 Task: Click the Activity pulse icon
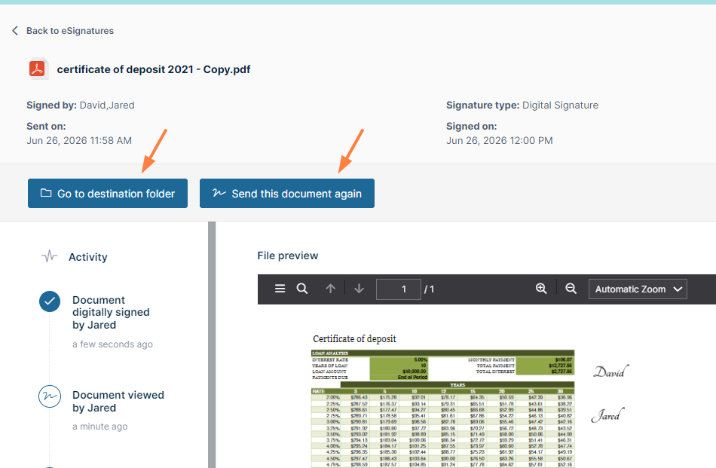point(49,256)
